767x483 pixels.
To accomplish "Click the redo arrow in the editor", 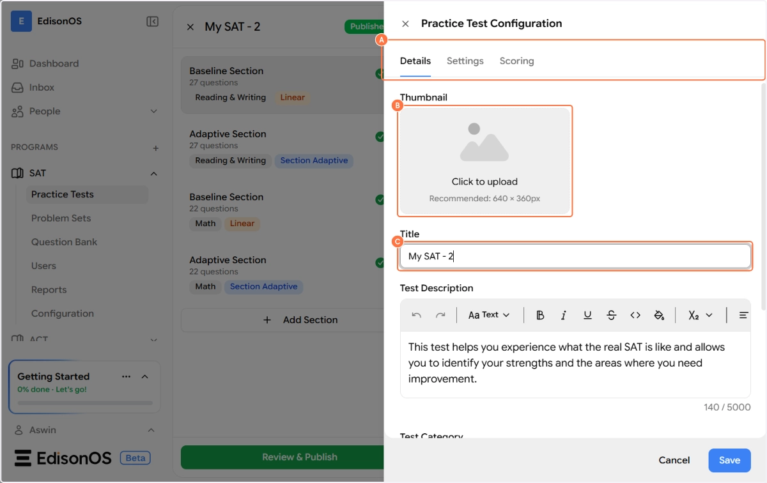I will [x=440, y=315].
